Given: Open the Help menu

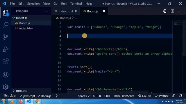Looking at the screenshot, I should click(89, 3).
